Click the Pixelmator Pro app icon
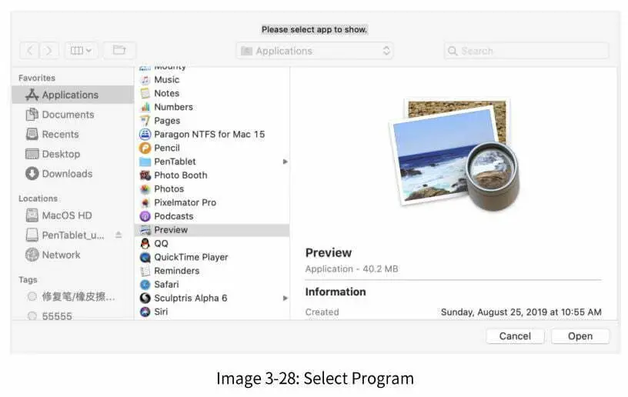This screenshot has height=397, width=628. pyautogui.click(x=145, y=202)
